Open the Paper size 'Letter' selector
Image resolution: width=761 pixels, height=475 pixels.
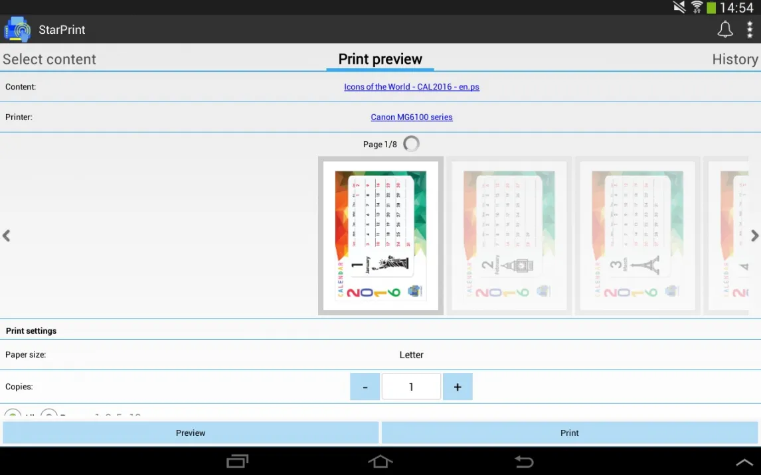click(x=411, y=355)
